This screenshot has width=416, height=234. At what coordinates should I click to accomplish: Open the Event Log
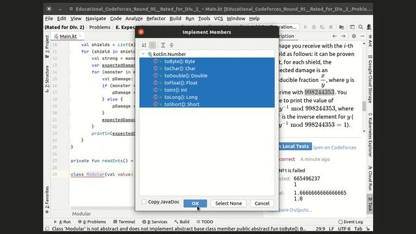pyautogui.click(x=351, y=222)
